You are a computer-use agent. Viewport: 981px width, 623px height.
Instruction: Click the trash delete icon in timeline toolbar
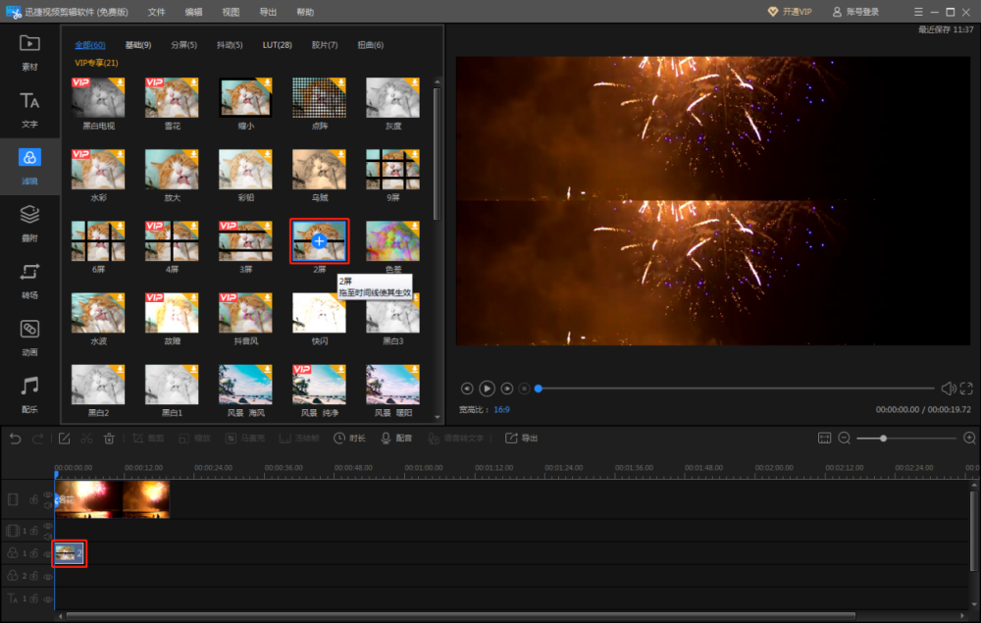(x=110, y=439)
